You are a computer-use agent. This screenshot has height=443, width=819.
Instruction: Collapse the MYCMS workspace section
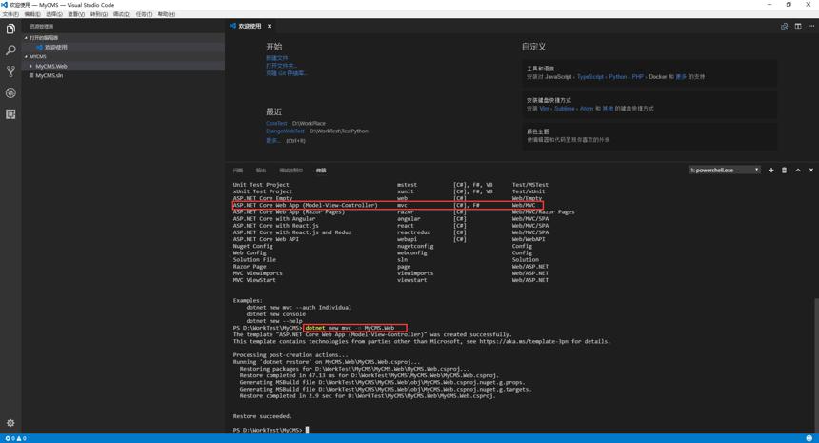(37, 56)
